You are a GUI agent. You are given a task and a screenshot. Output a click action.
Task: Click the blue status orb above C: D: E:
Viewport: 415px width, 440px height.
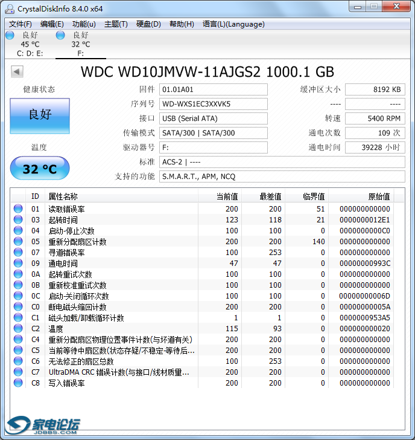tap(10, 35)
